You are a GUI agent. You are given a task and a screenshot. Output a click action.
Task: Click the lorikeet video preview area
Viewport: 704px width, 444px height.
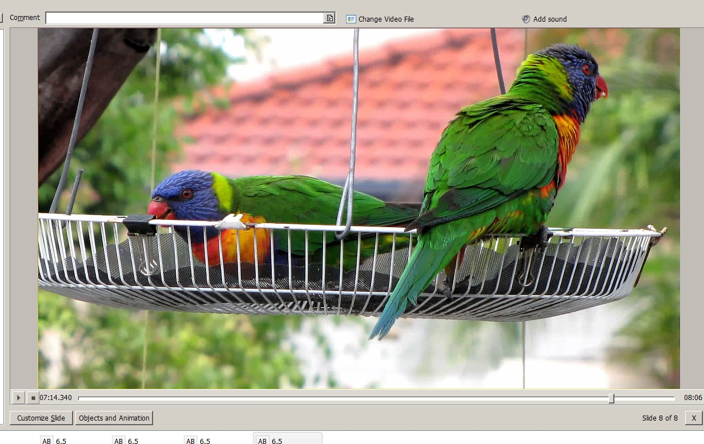[x=359, y=208]
